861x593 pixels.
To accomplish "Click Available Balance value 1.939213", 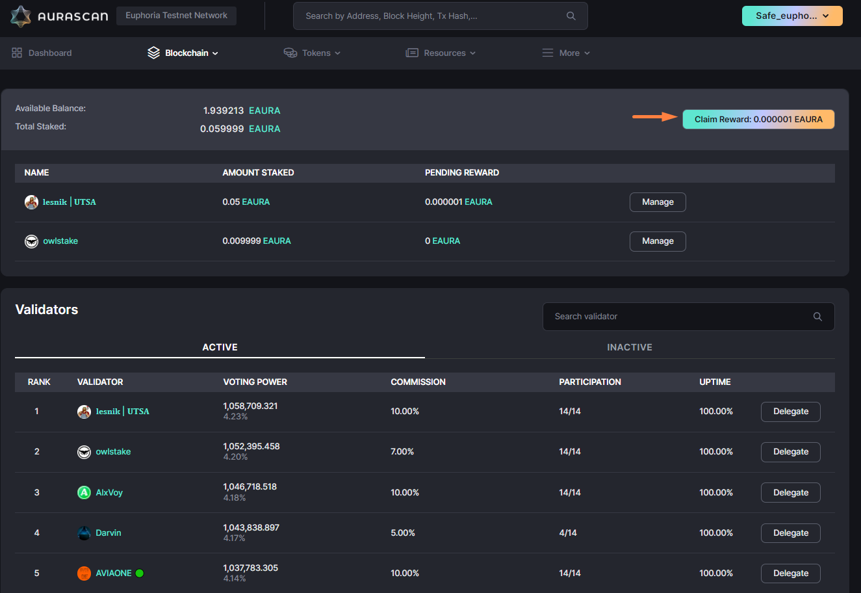I will [224, 111].
